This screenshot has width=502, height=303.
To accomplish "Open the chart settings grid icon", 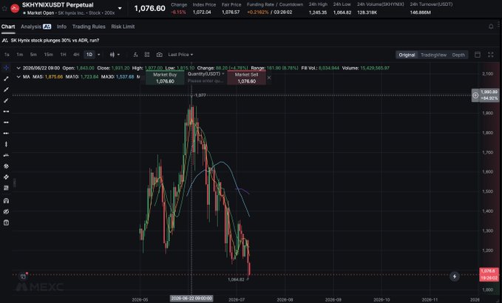I will (x=147, y=55).
